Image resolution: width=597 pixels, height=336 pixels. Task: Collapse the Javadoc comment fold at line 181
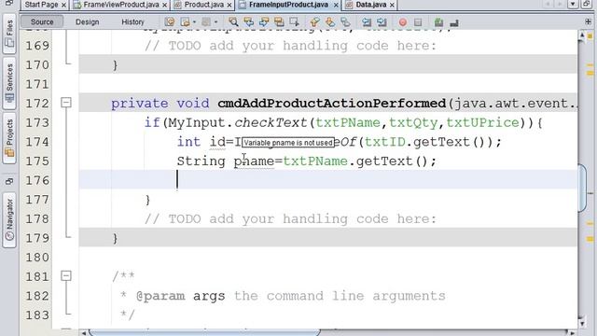click(x=66, y=275)
